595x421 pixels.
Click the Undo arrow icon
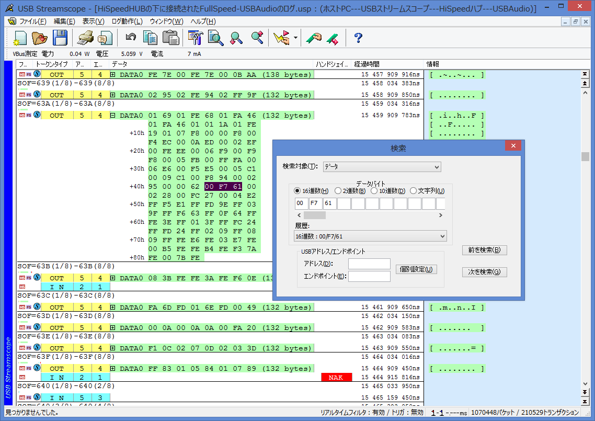pyautogui.click(x=131, y=37)
